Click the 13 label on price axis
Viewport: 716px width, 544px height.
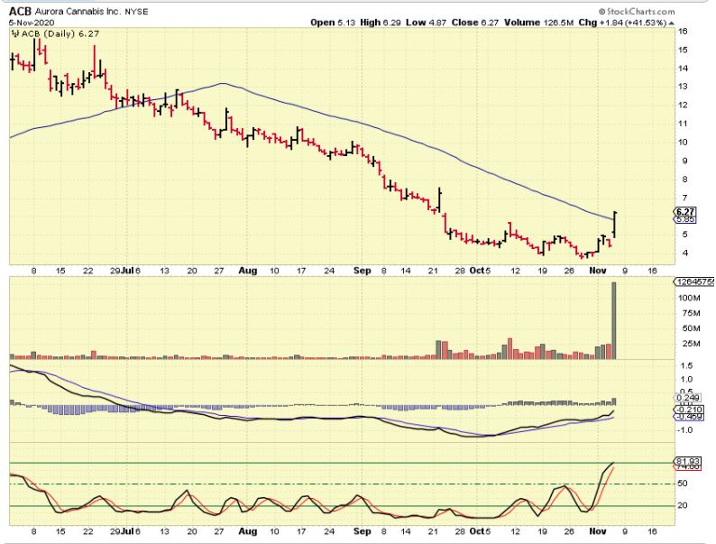(x=683, y=87)
